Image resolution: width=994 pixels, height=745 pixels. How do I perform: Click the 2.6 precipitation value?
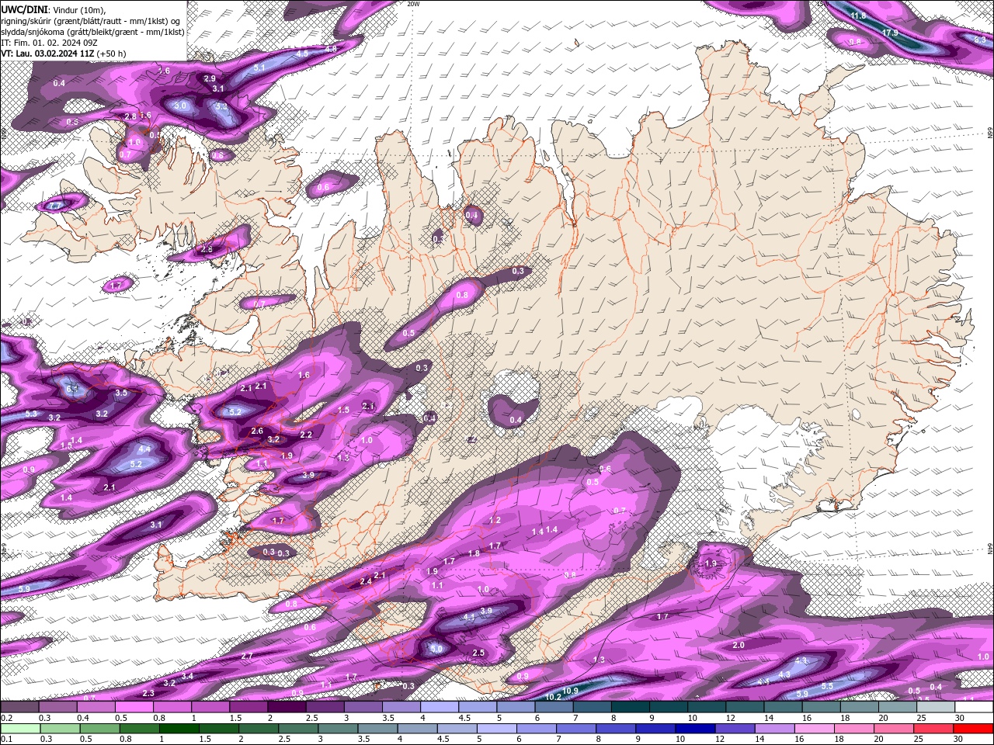click(x=258, y=431)
